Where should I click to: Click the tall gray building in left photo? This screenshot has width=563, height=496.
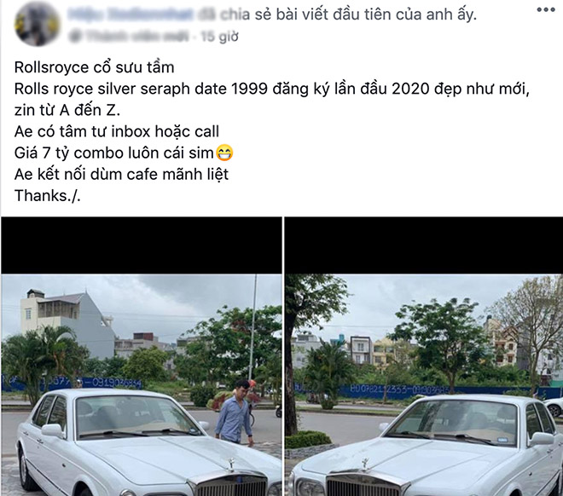[67, 323]
